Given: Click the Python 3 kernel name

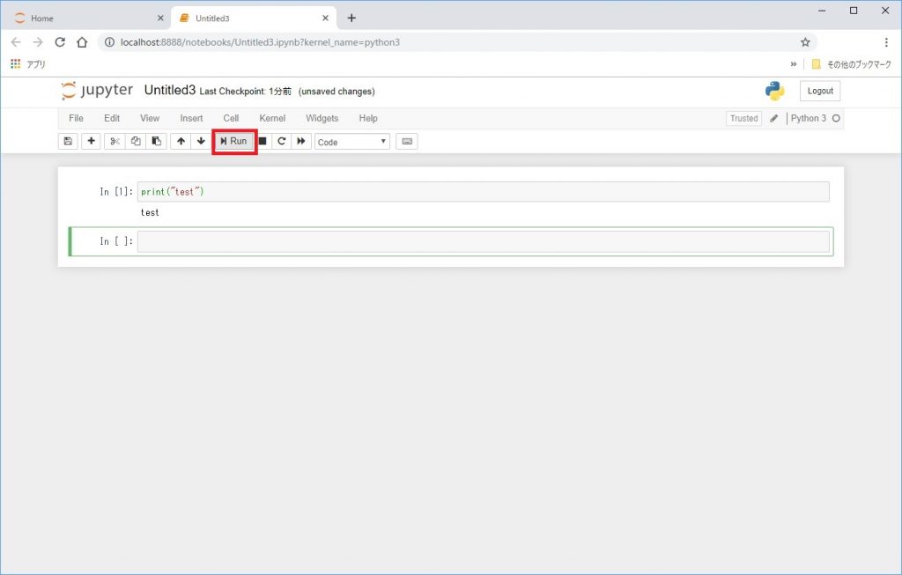Looking at the screenshot, I should tap(809, 119).
